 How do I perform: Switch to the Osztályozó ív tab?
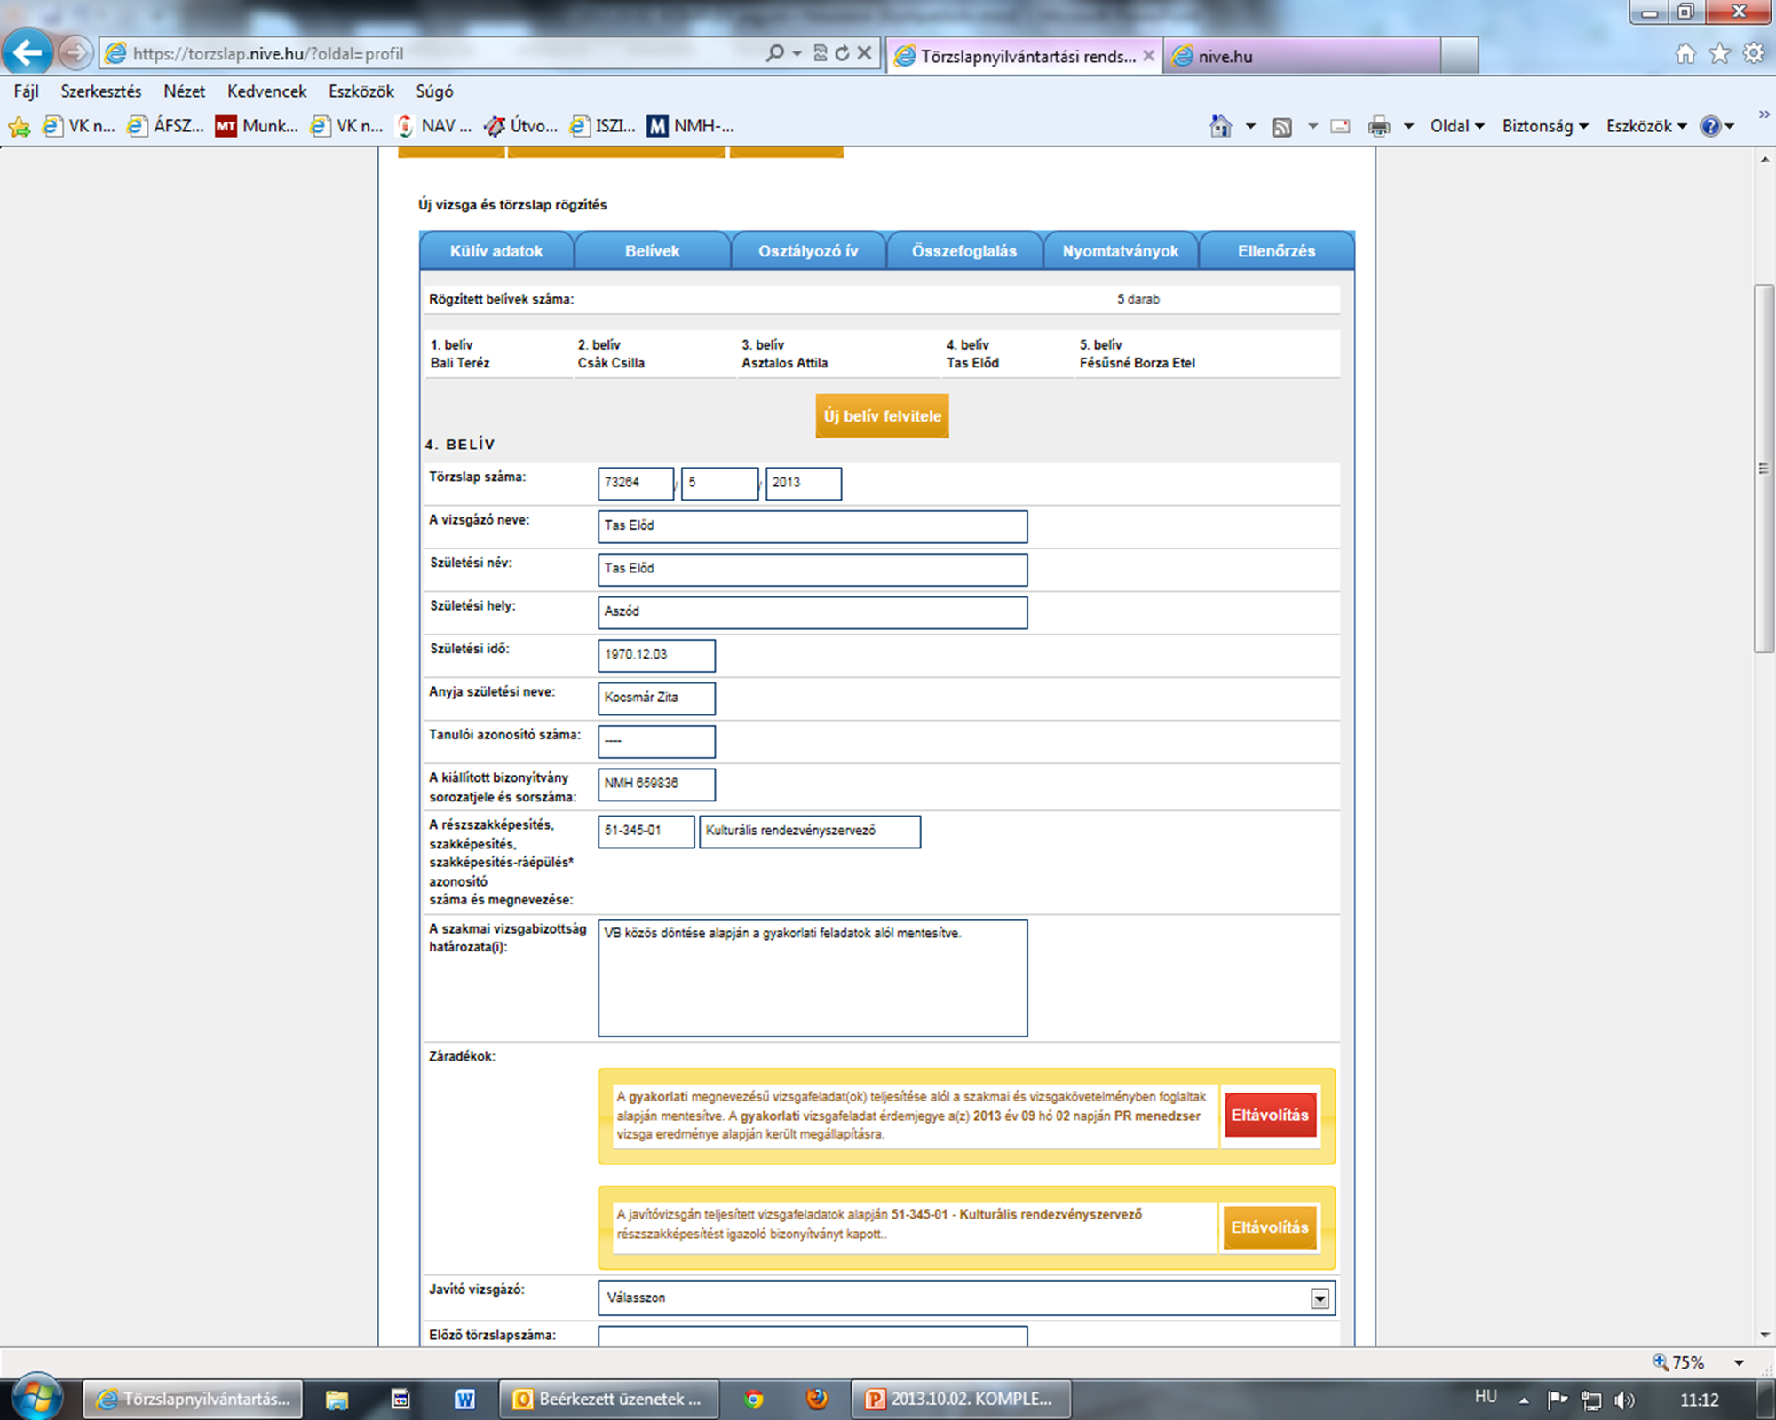coord(808,250)
